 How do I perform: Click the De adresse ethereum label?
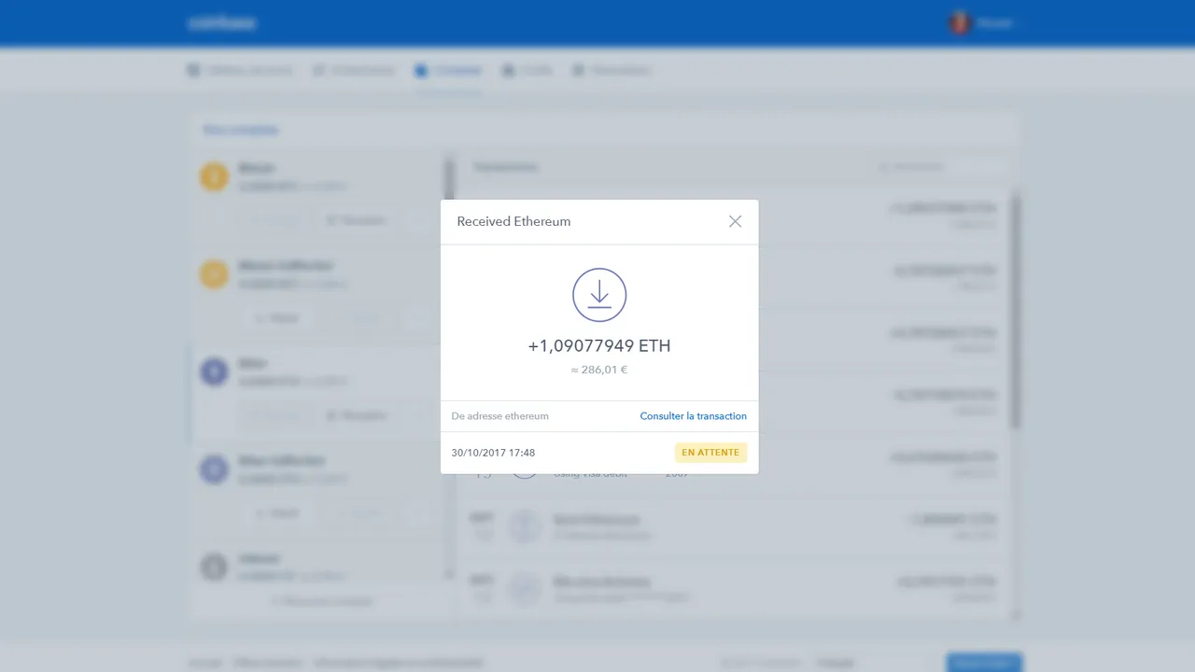pos(500,416)
